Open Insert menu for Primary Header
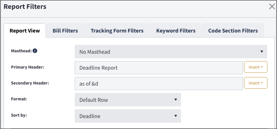Image resolution: width=277 pixels, height=129 pixels. (x=256, y=67)
